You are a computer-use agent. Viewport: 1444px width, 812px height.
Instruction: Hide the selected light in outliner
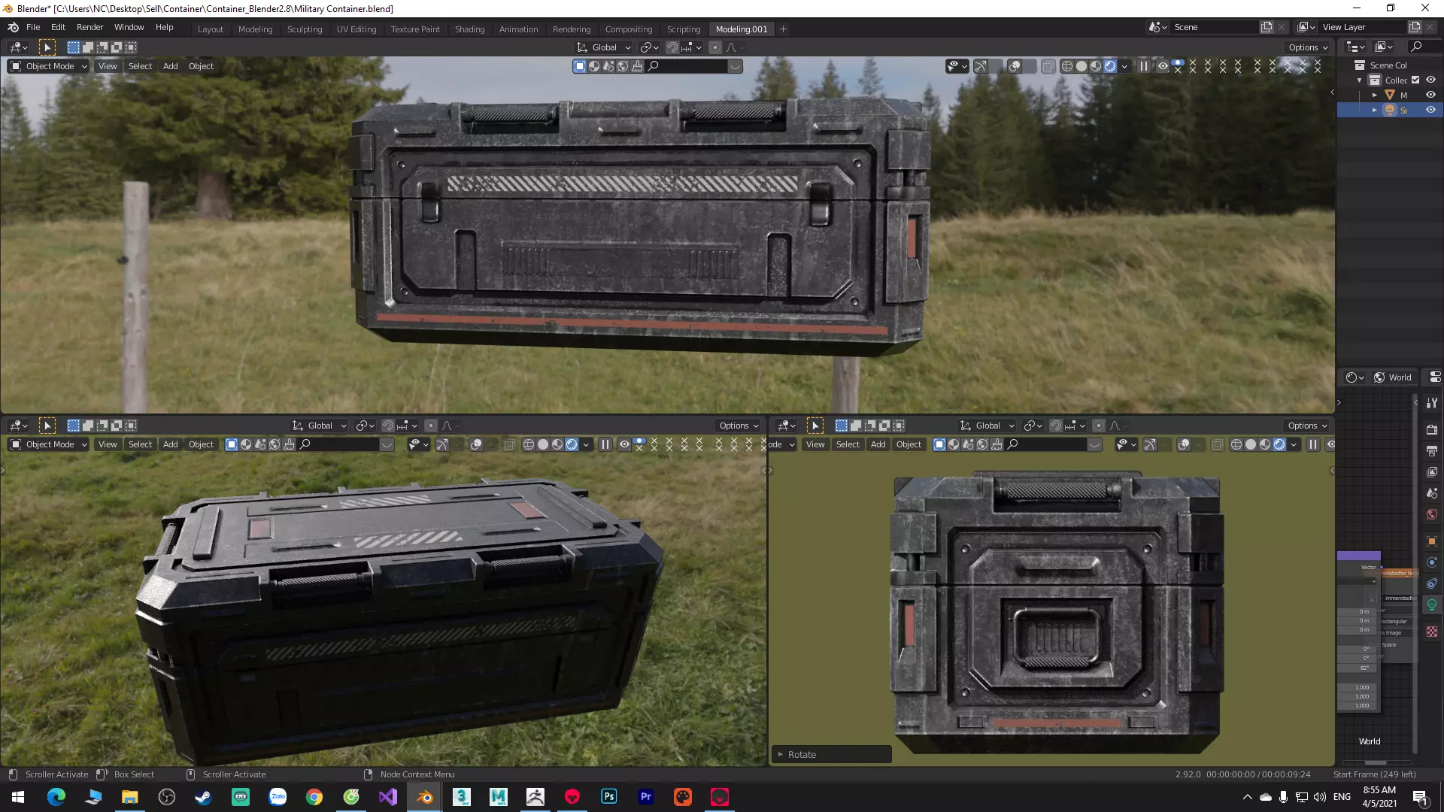pyautogui.click(x=1430, y=110)
